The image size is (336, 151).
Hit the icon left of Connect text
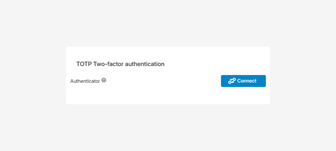(232, 81)
